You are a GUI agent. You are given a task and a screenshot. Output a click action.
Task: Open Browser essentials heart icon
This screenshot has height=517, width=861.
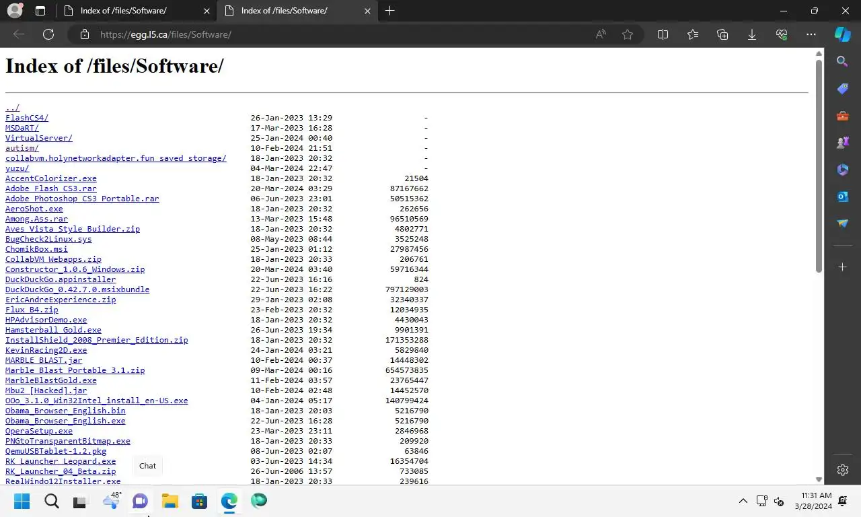(782, 34)
